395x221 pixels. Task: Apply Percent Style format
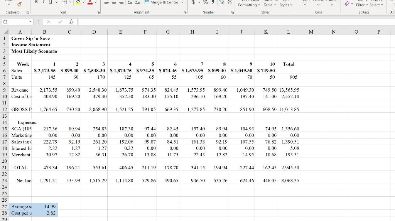(x=206, y=2)
